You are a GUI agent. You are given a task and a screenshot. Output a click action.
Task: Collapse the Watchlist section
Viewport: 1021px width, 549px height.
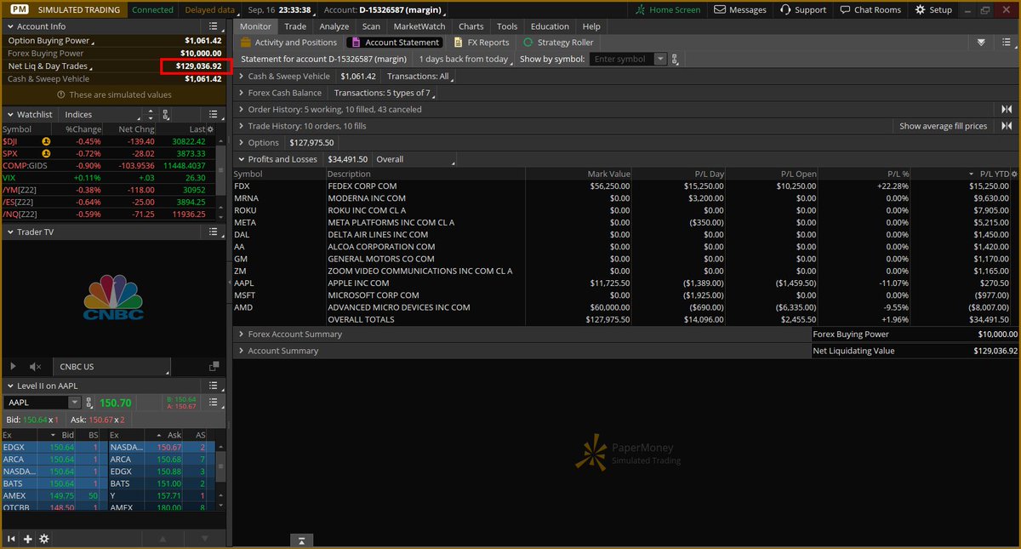[x=10, y=114]
